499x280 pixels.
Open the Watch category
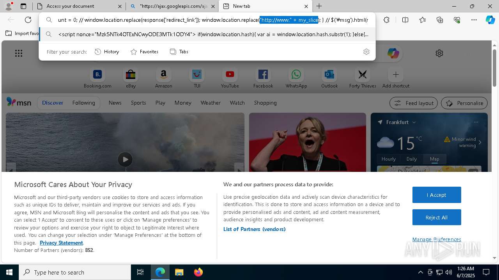(x=237, y=103)
